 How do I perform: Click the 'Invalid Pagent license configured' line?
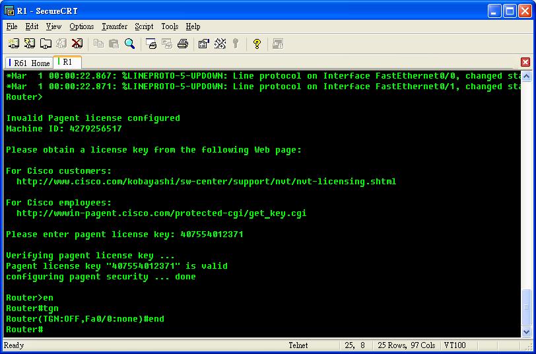[93, 118]
